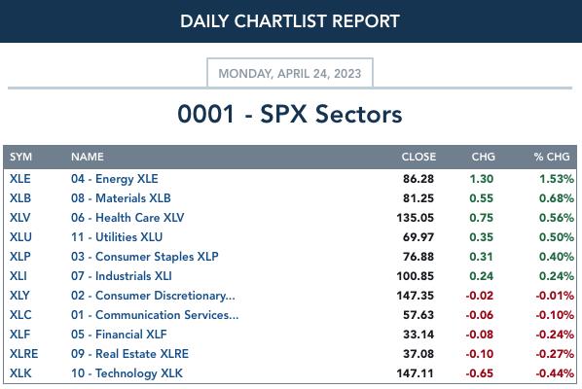Sort table by CLOSE column header
This screenshot has height=389, width=582.
[x=418, y=157]
